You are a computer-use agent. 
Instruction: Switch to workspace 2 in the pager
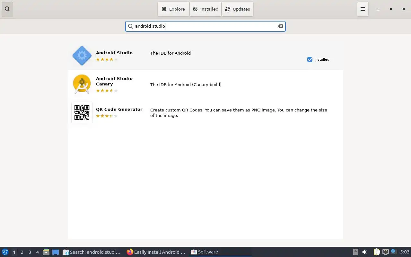pyautogui.click(x=22, y=252)
